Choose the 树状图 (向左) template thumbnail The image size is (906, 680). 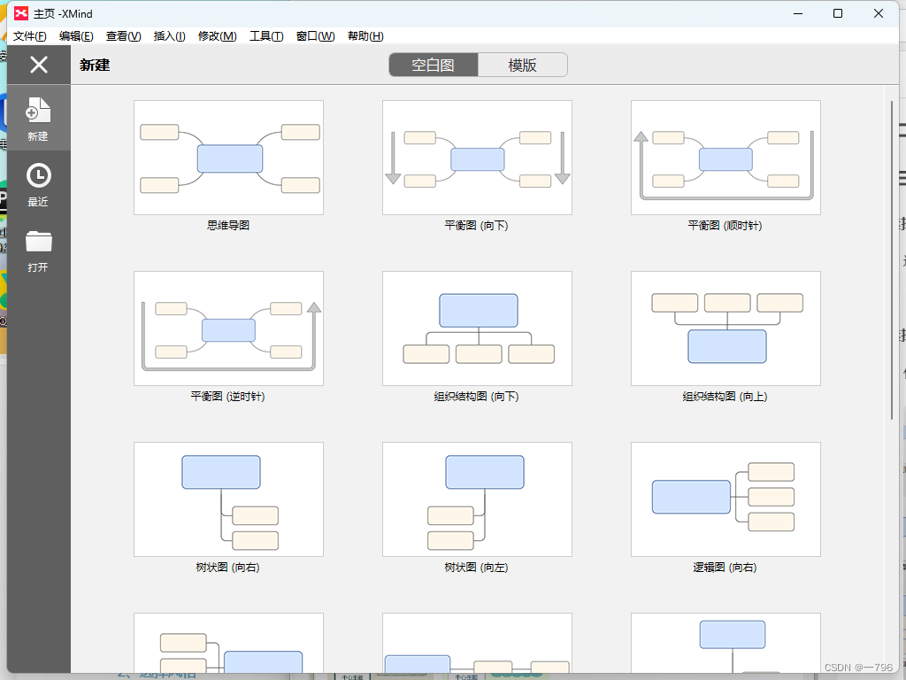coord(477,499)
